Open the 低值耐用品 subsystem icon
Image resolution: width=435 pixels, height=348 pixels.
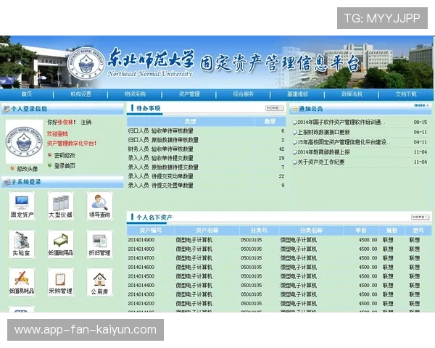[x=60, y=244]
